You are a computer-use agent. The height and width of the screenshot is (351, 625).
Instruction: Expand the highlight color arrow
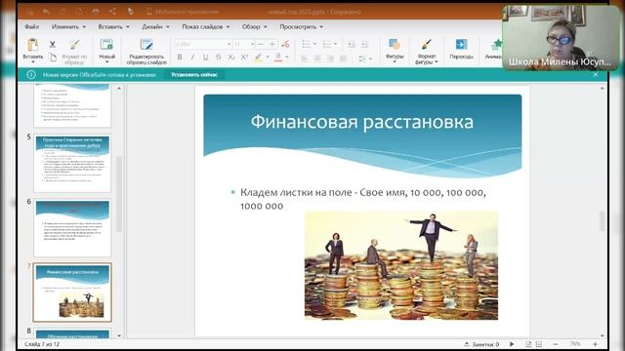click(268, 58)
